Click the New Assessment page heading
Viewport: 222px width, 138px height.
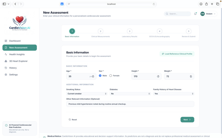point(56,13)
